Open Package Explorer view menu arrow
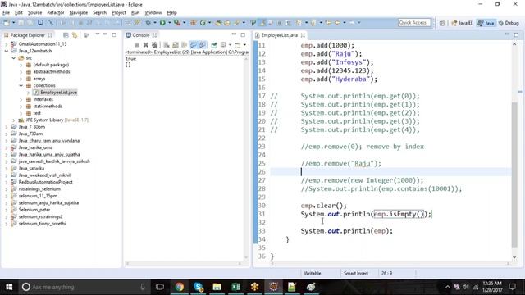The image size is (525, 295). (98, 34)
